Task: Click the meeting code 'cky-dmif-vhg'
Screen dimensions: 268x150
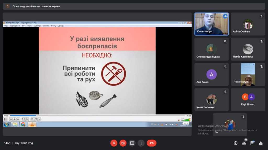Action: [x=24, y=143]
